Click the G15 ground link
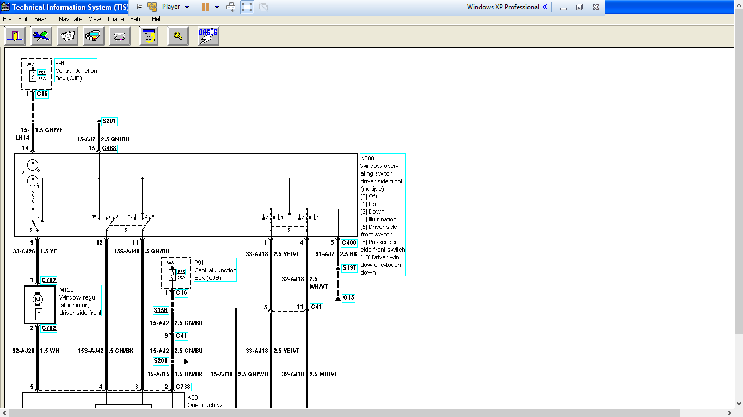This screenshot has height=417, width=743. tap(348, 298)
